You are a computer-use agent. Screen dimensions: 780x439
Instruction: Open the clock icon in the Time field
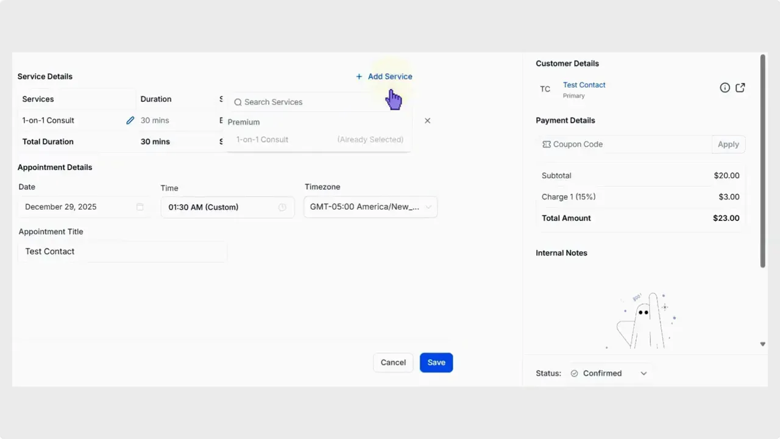[282, 207]
